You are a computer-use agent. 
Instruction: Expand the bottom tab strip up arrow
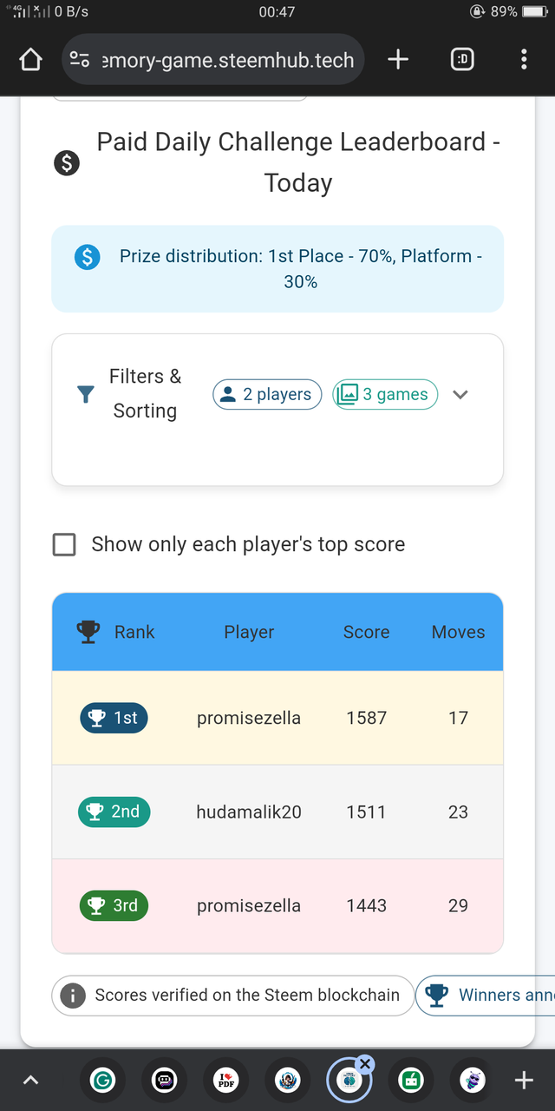coord(30,1080)
